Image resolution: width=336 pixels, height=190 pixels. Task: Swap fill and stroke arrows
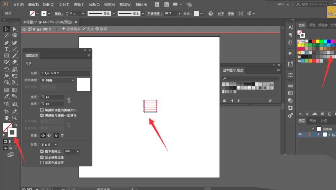[16, 125]
